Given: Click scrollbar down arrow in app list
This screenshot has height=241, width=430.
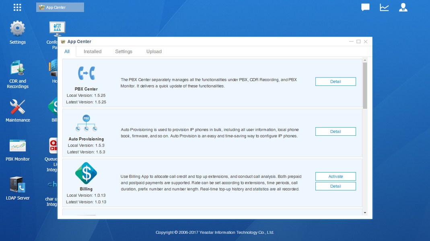Looking at the screenshot, I should point(365,213).
